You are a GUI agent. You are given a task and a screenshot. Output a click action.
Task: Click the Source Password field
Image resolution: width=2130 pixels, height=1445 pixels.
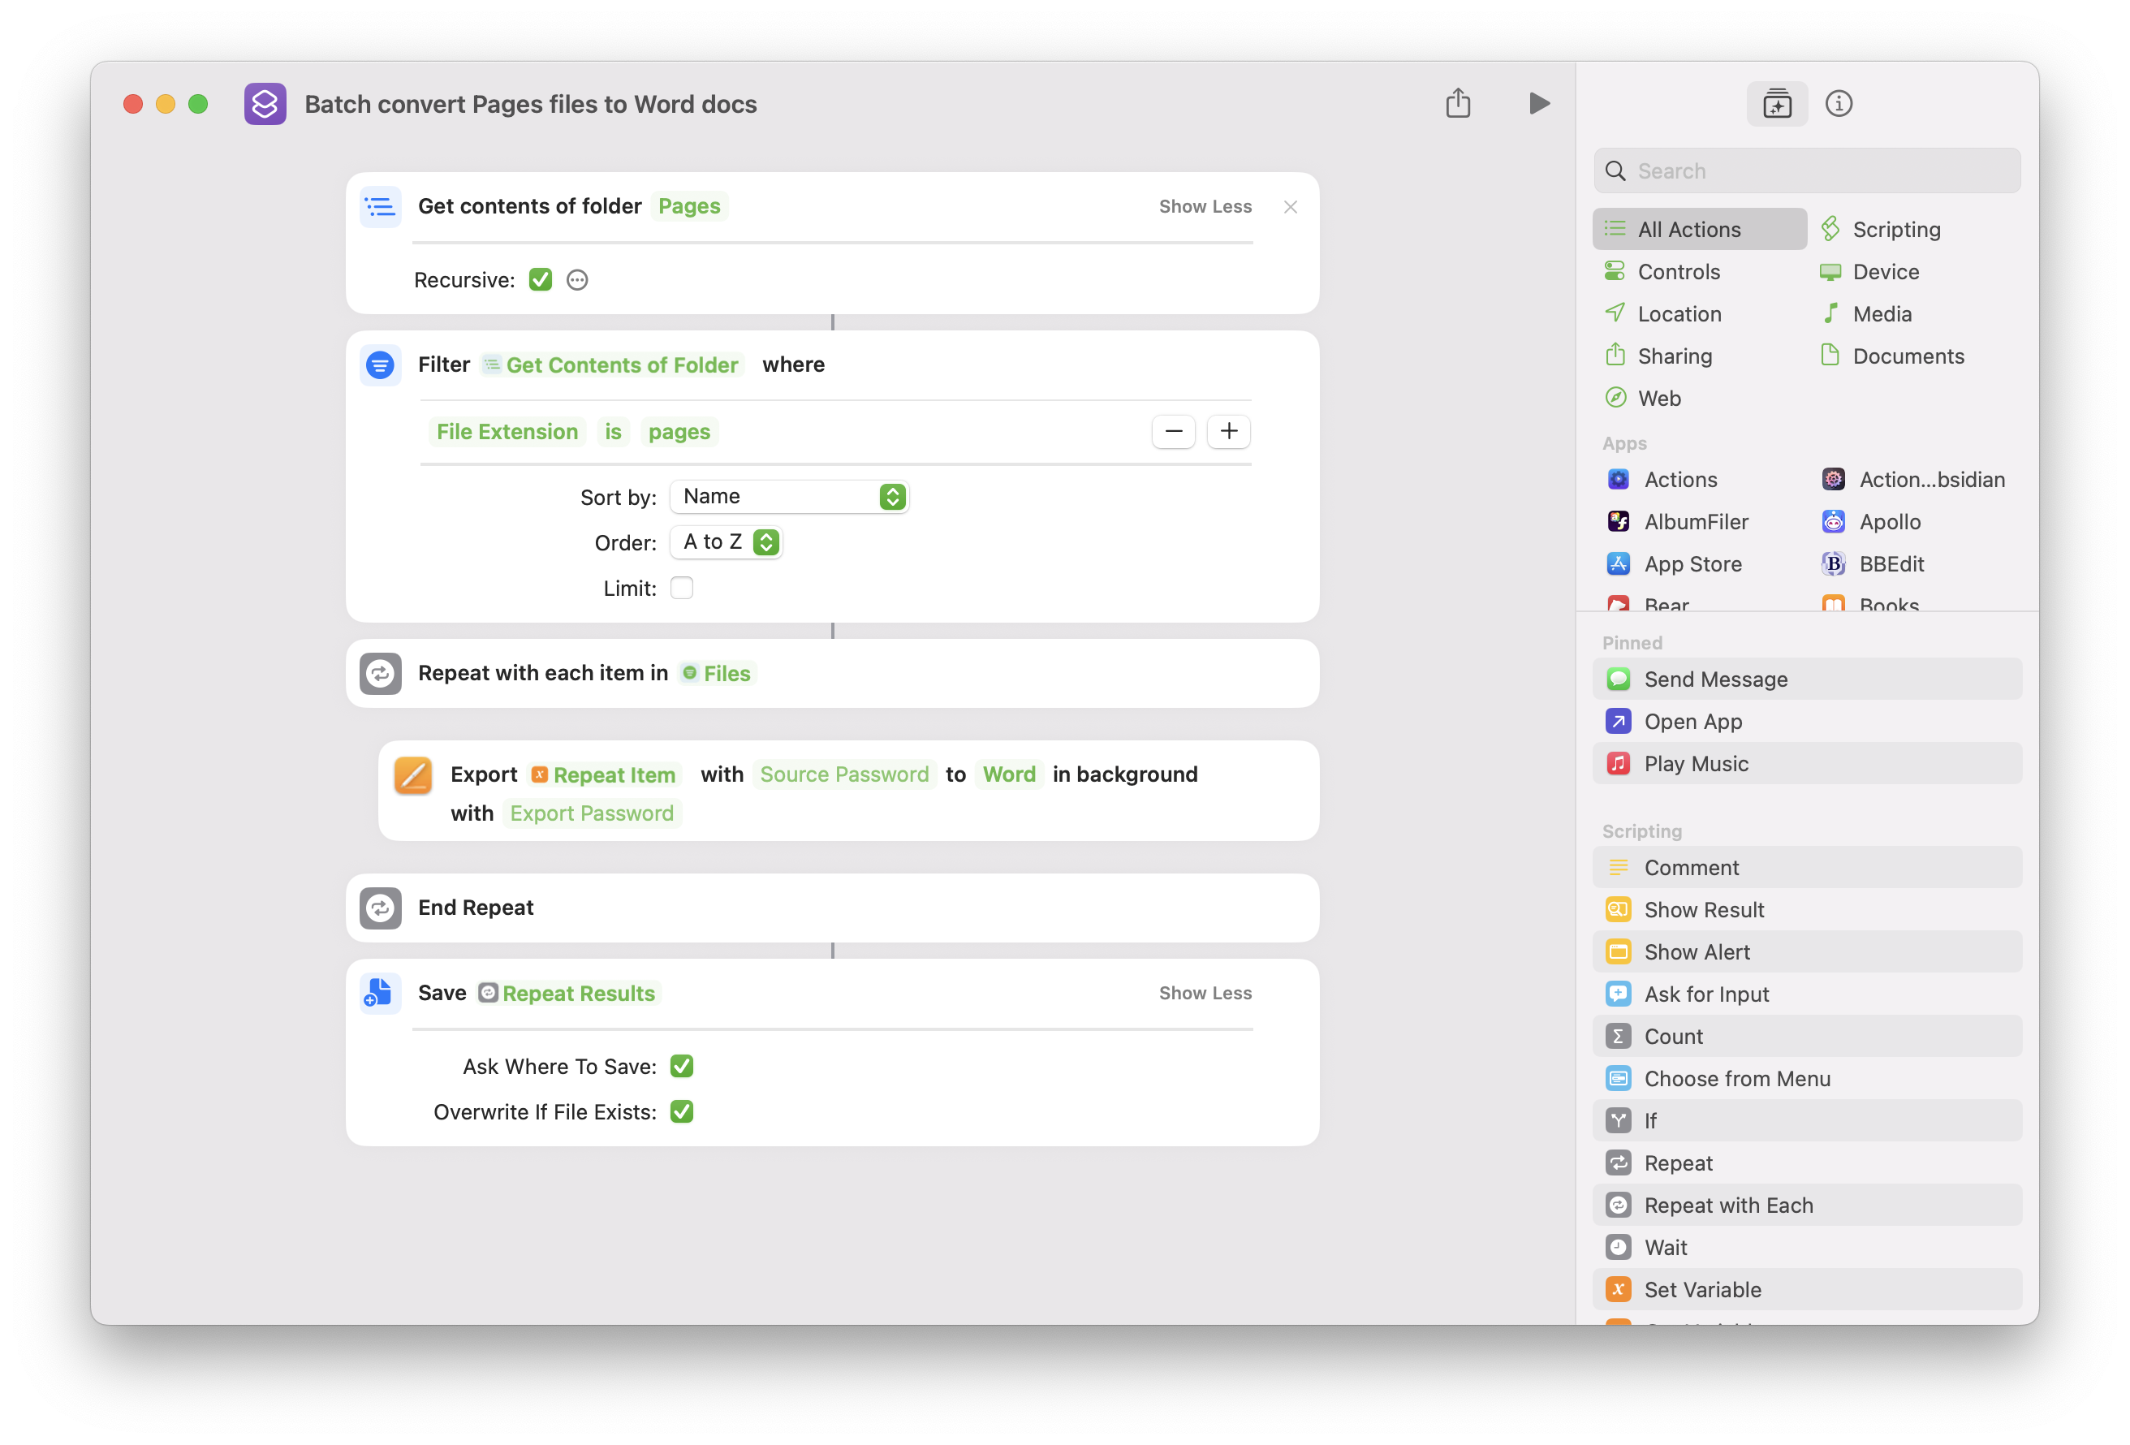point(844,774)
